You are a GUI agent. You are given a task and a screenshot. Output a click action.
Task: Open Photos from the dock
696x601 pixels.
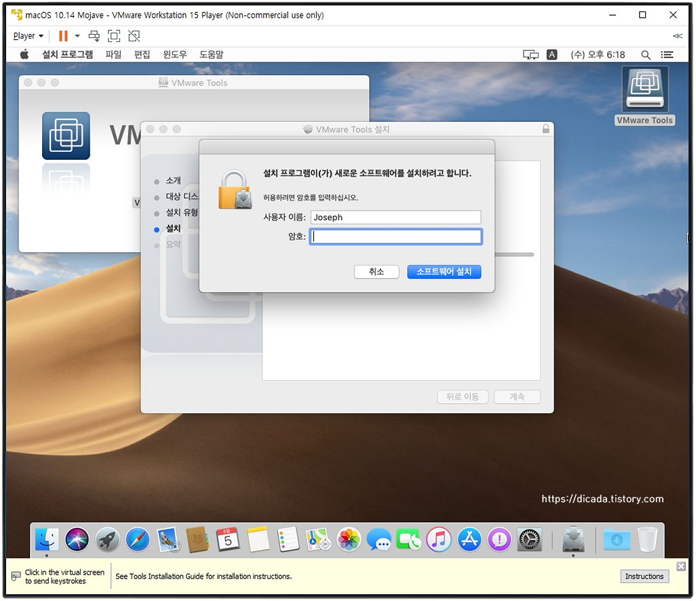coord(349,539)
